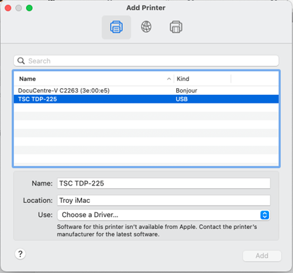Select the TSC TDP-225 USB printer row
The width and height of the screenshot is (293, 273).
146,99
